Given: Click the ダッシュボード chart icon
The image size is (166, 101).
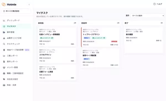Looking at the screenshot, I should coord(4,20).
